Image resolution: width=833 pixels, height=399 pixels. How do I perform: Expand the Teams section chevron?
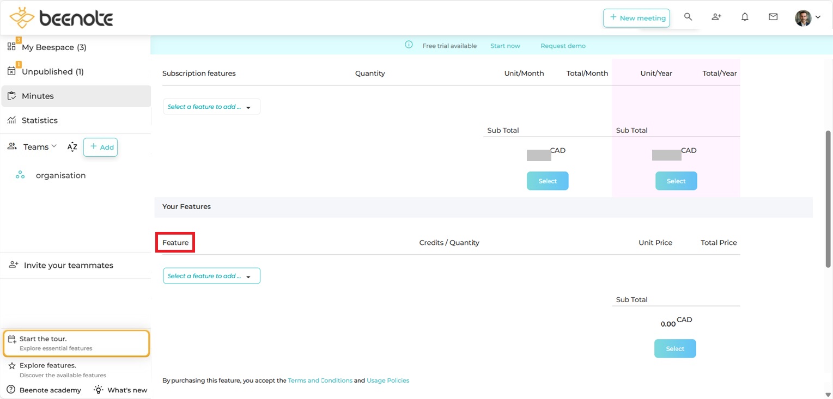(55, 146)
